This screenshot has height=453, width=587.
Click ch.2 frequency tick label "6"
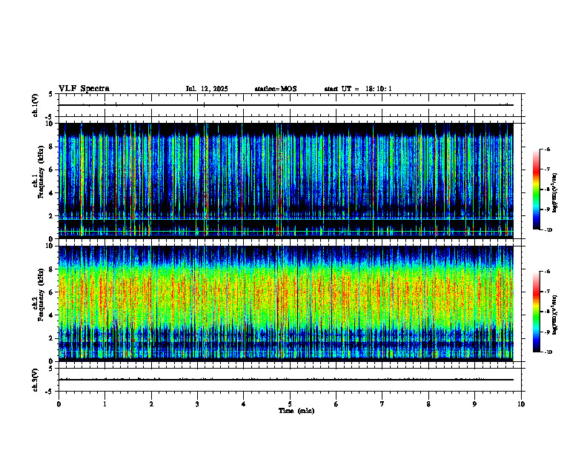[53, 292]
